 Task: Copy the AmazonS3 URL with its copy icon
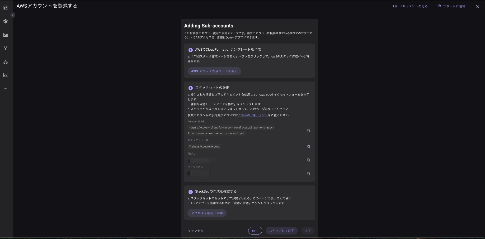tap(308, 130)
